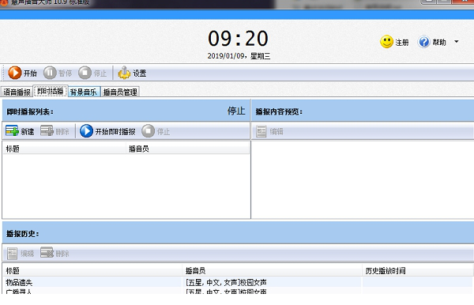Image resolution: width=474 pixels, height=305 pixels.
Task: Go to the 播音员管理 tab
Action: [x=120, y=92]
